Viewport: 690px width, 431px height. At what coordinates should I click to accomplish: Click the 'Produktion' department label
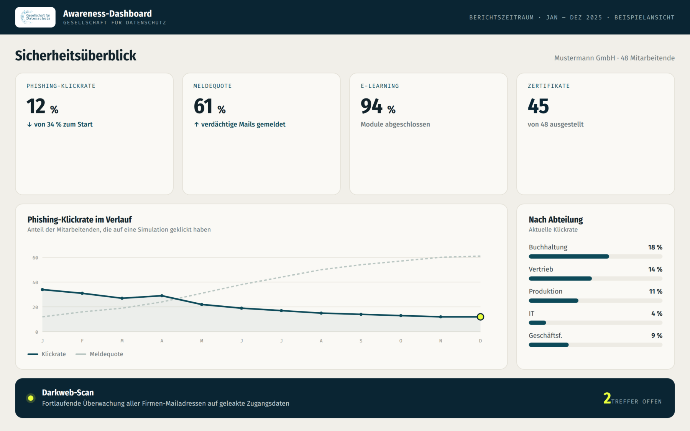tap(545, 292)
